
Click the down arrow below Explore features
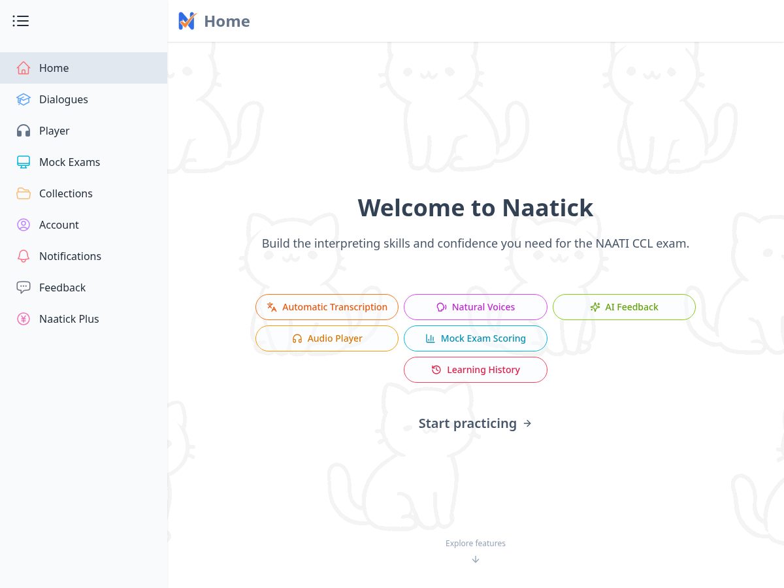point(476,559)
